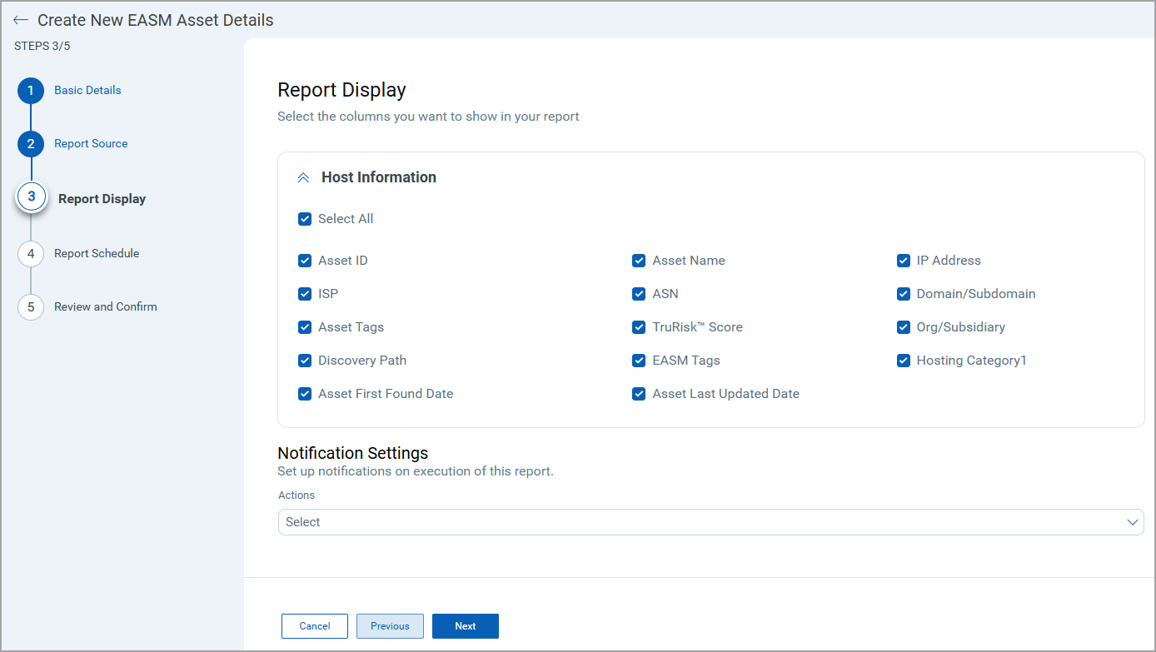1156x652 pixels.
Task: Go to Basic Details step
Action: (87, 90)
